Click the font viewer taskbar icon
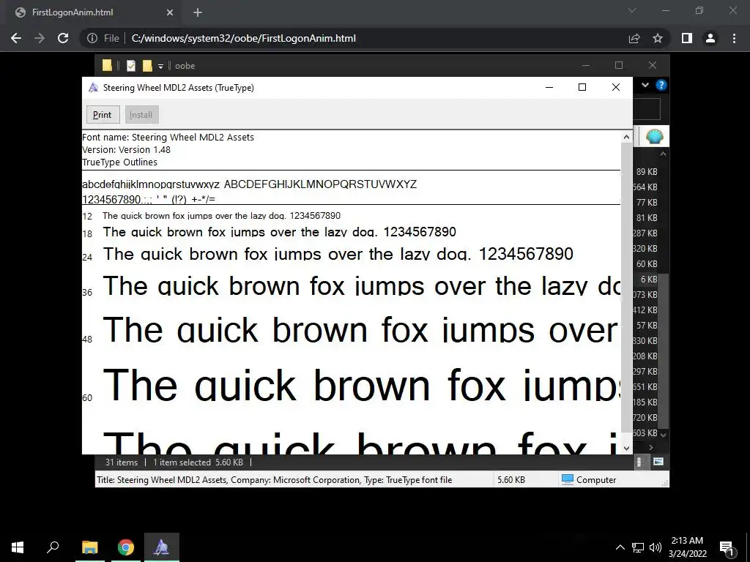The width and height of the screenshot is (750, 562). pyautogui.click(x=162, y=547)
